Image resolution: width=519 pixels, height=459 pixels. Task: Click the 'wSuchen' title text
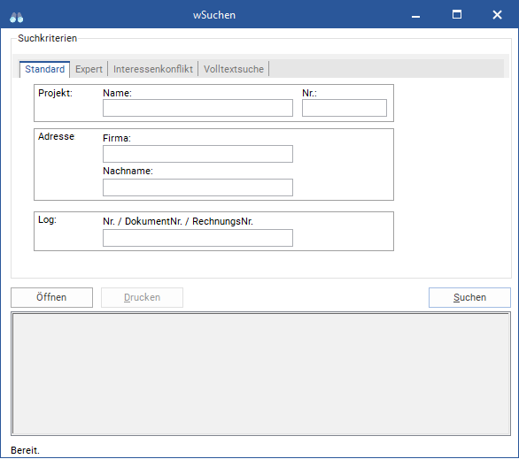(214, 15)
